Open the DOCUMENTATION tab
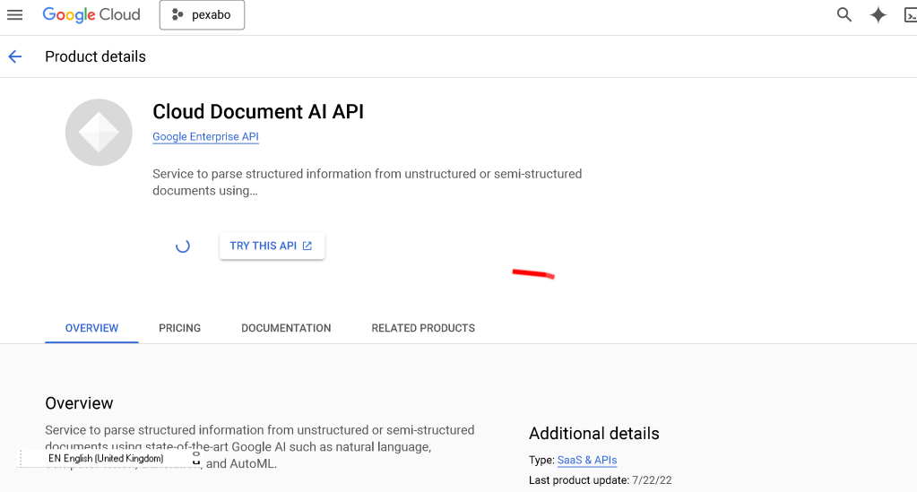The height and width of the screenshot is (492, 917). (286, 328)
